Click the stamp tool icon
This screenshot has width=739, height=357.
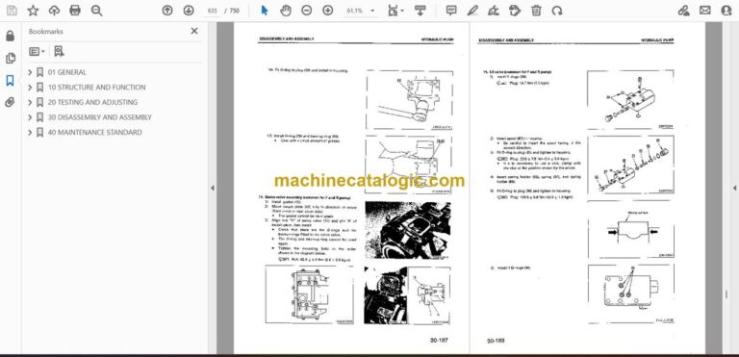pos(515,11)
